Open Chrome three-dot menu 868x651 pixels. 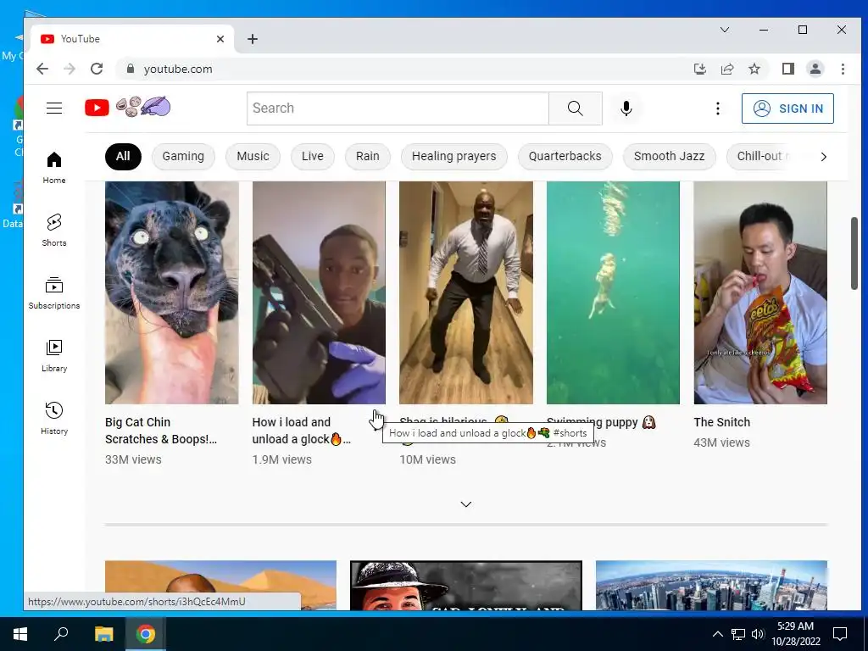pos(843,69)
